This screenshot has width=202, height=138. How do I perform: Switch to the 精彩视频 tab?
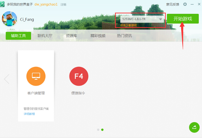click(98, 36)
